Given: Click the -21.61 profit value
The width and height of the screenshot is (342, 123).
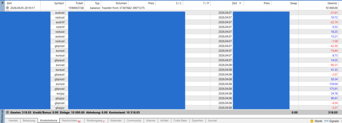Looking at the screenshot, I should (x=334, y=13).
